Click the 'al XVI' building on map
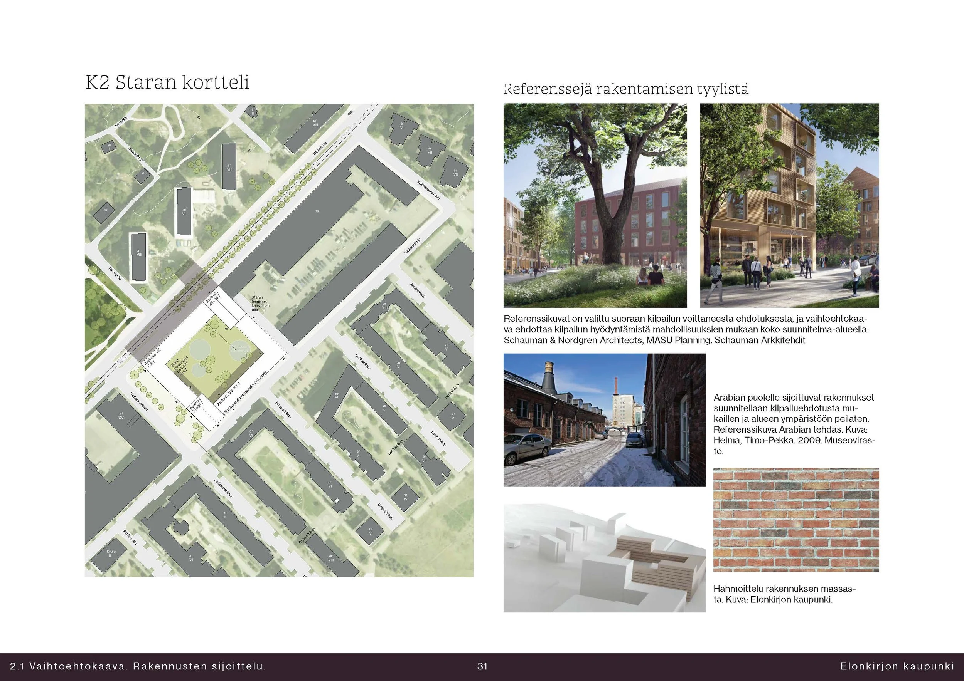 (121, 416)
